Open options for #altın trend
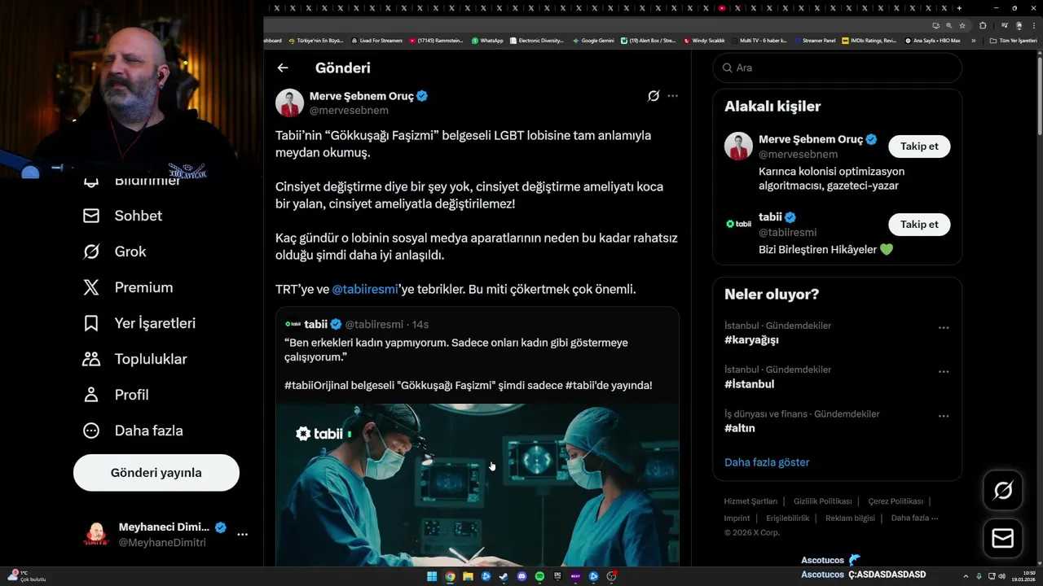 tap(944, 416)
